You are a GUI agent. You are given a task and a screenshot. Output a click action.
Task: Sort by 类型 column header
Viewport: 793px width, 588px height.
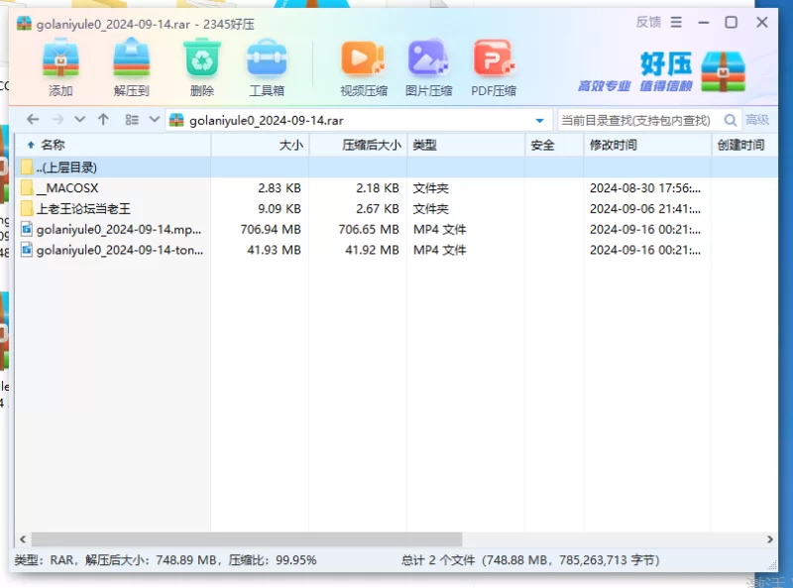pos(466,145)
